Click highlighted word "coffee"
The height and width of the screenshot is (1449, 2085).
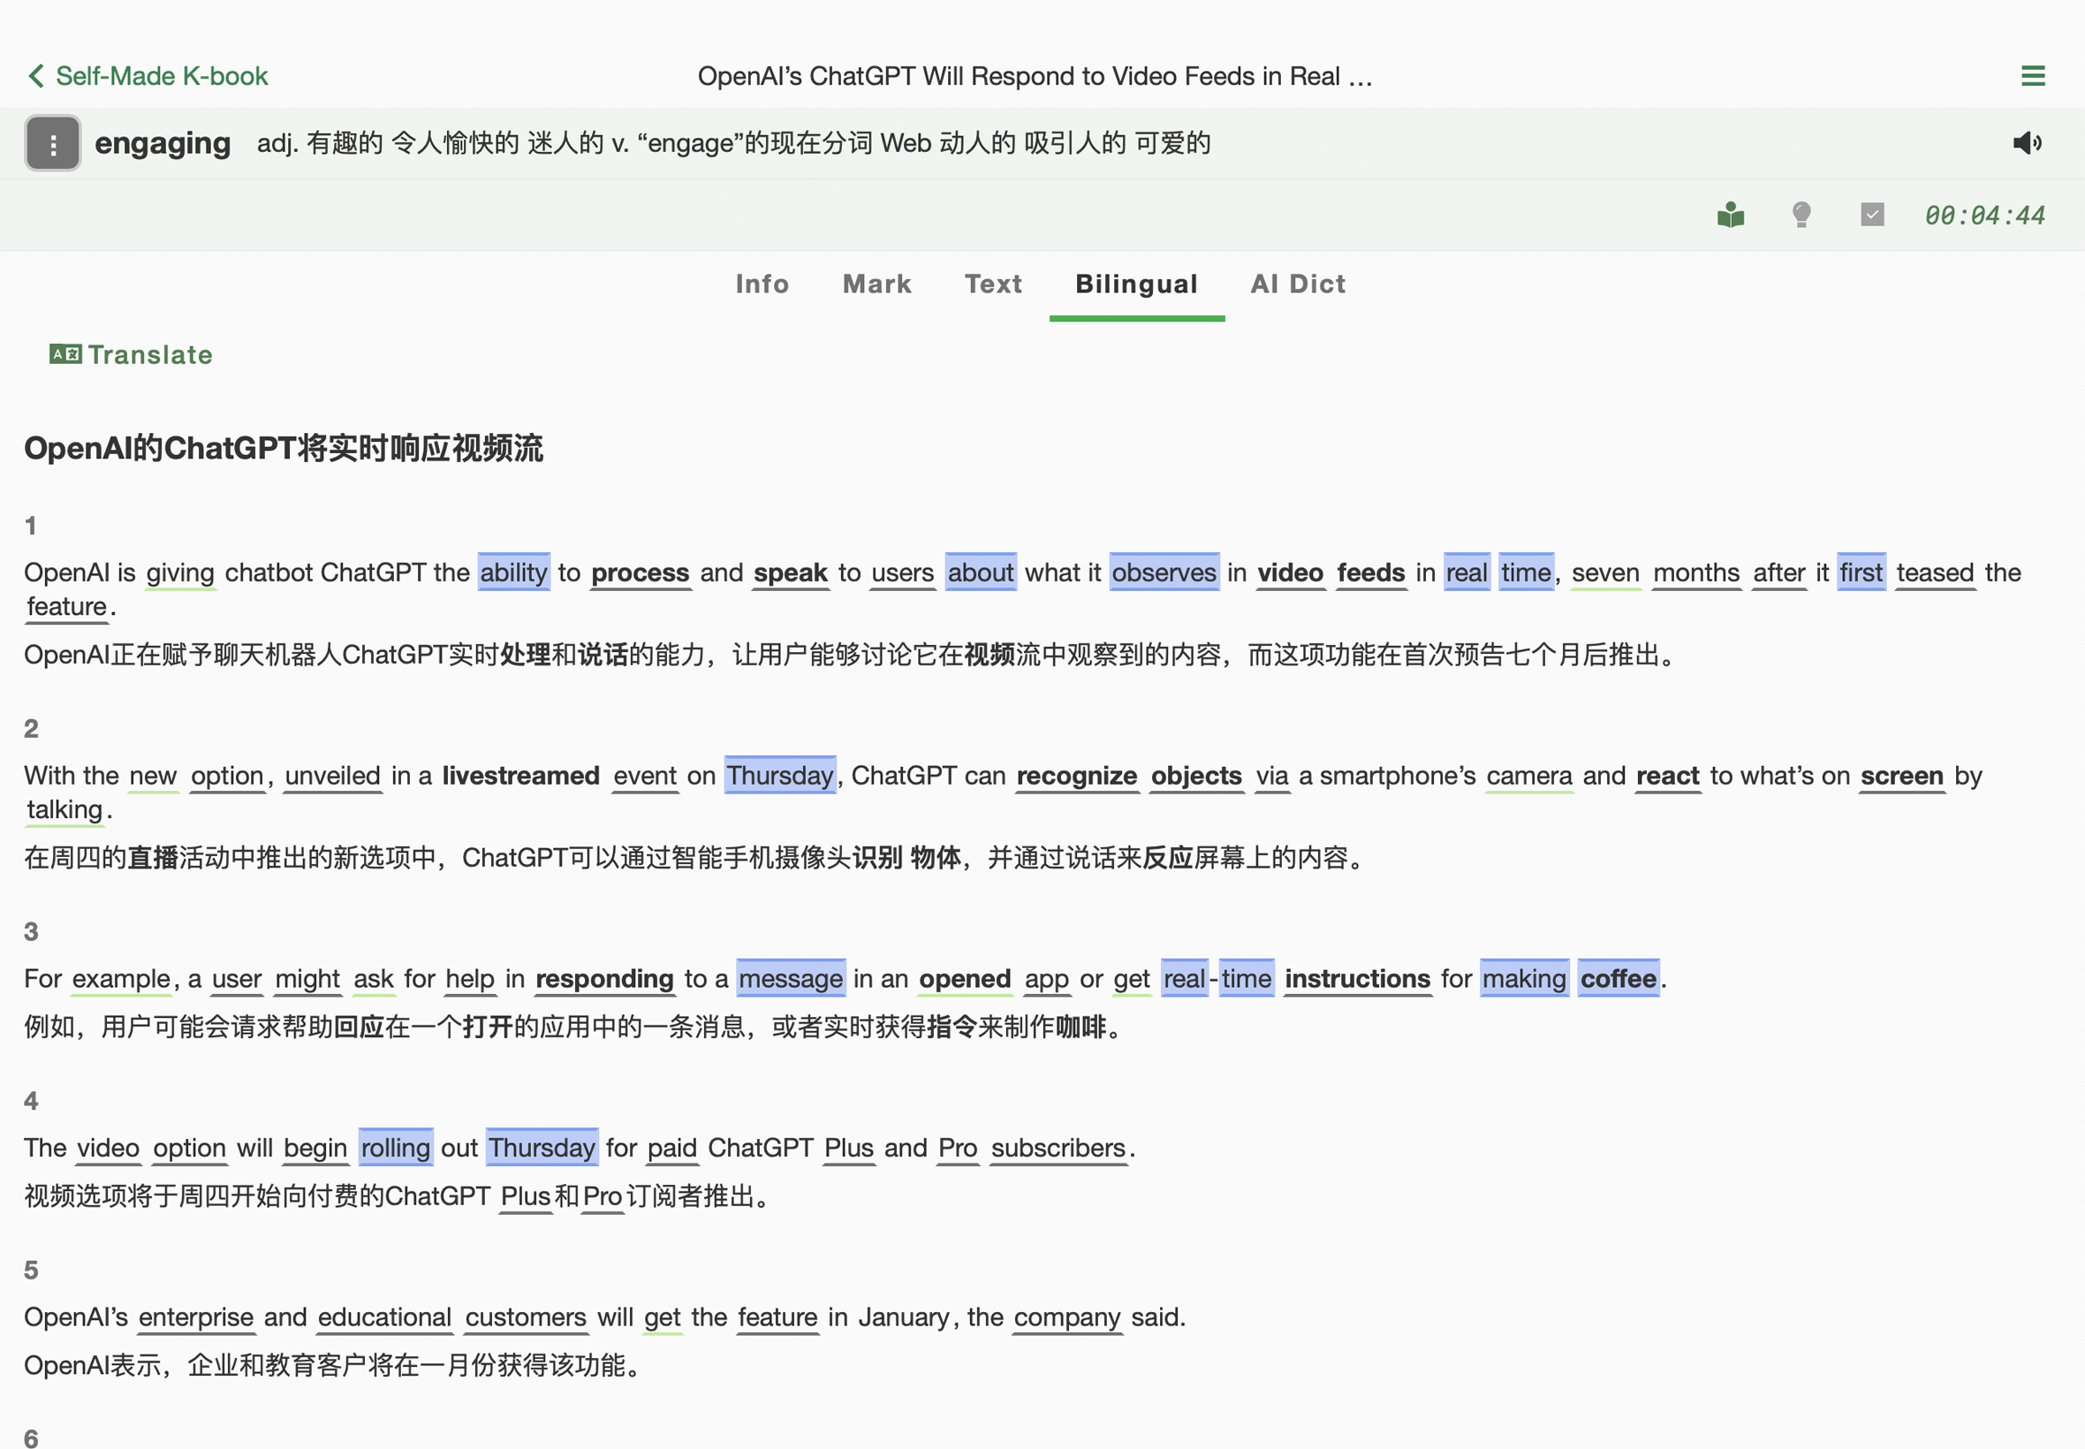1619,980
